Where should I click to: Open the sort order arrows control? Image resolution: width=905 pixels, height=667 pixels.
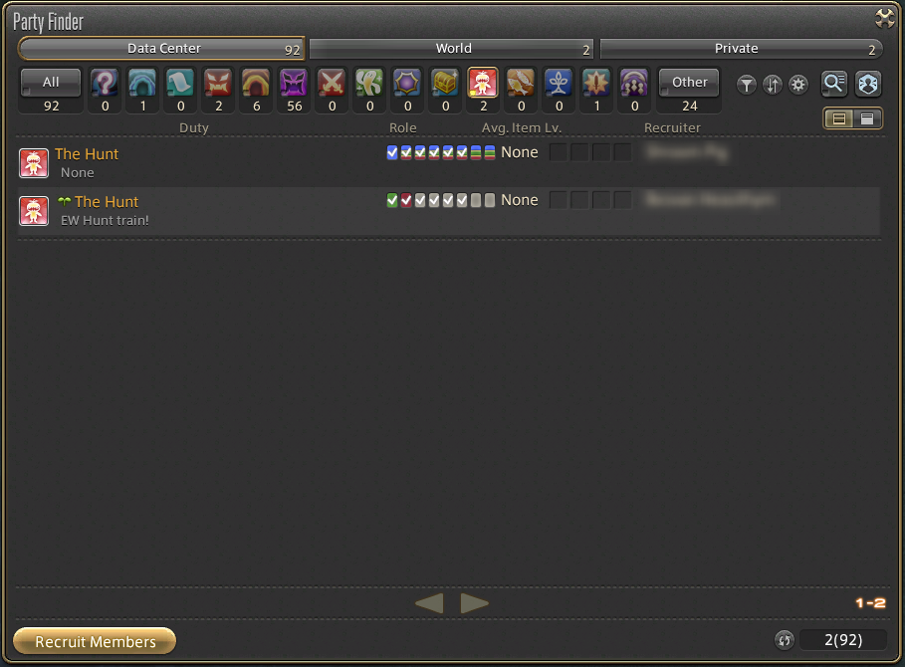773,86
